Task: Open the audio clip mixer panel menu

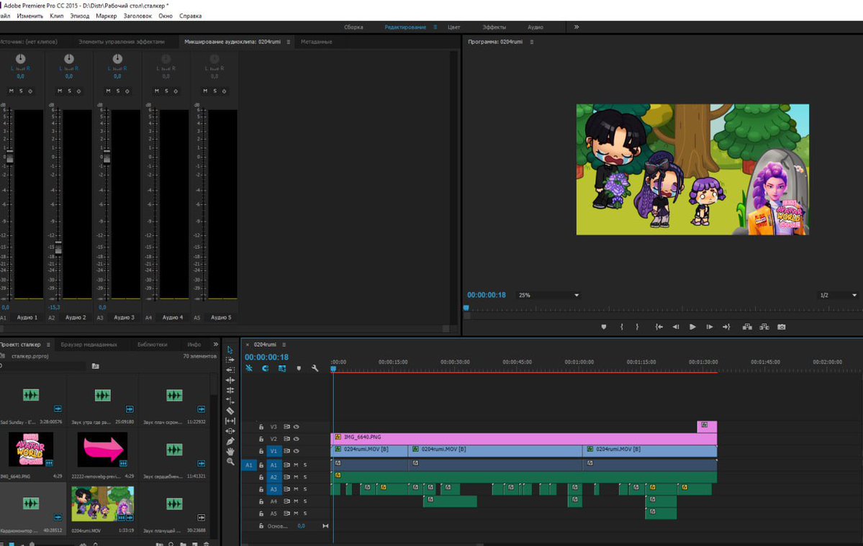Action: pos(288,42)
